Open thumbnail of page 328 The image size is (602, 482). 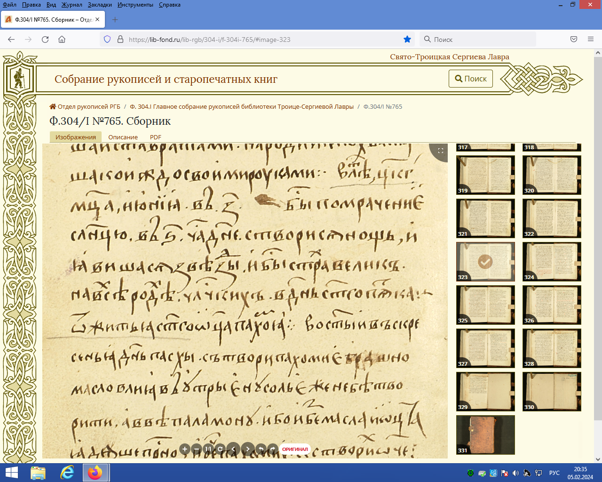point(552,348)
